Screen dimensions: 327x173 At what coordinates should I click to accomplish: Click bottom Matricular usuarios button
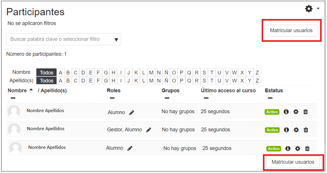click(x=293, y=162)
